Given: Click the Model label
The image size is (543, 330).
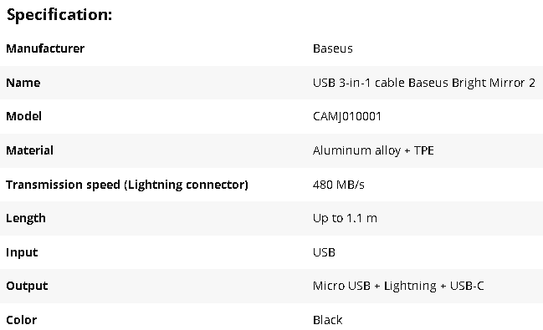Looking at the screenshot, I should [x=24, y=116].
